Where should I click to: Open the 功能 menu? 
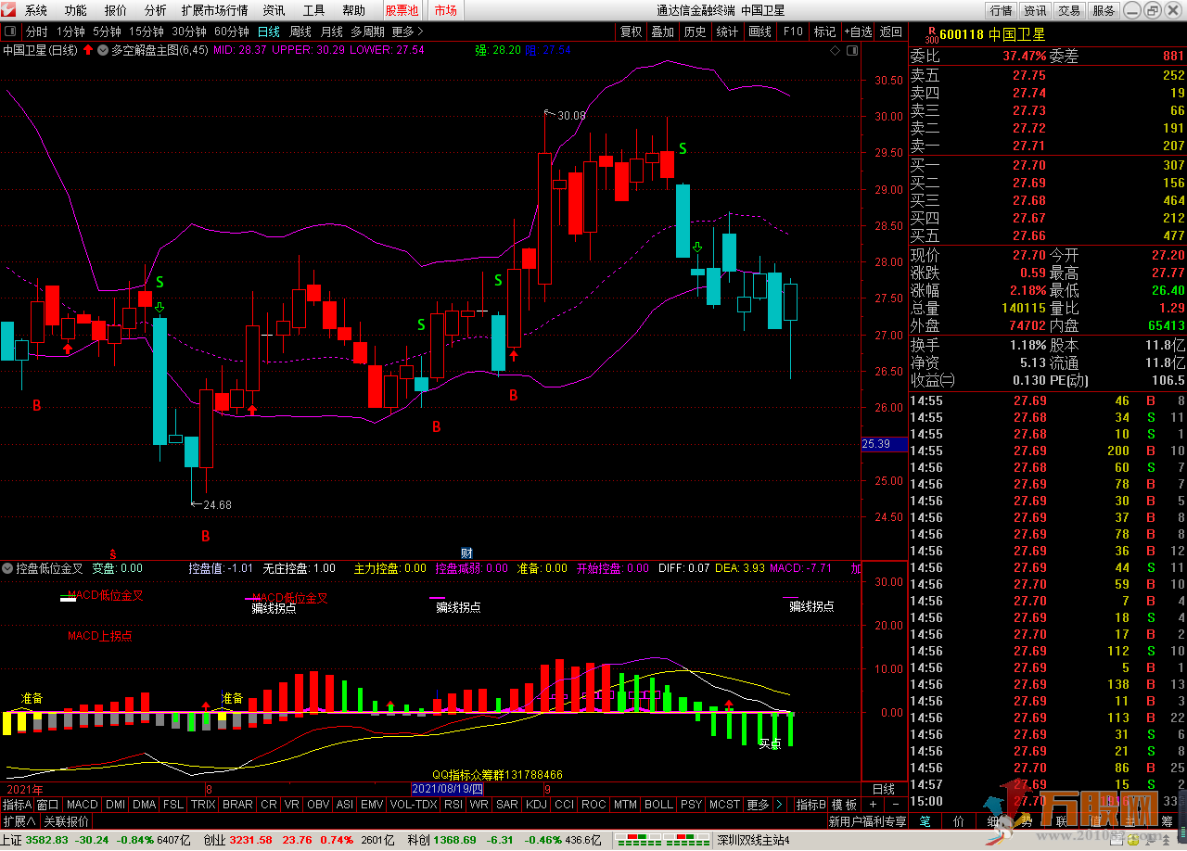click(x=76, y=10)
